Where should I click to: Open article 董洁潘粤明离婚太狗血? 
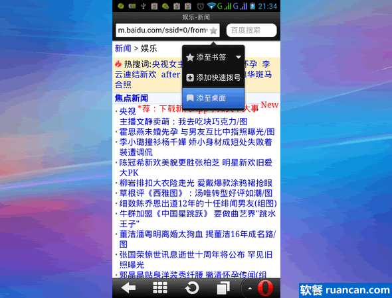click(x=197, y=239)
